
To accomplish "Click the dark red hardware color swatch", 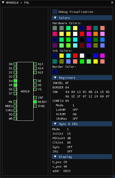I will 82,45.
